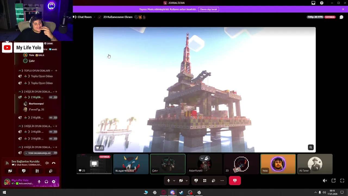Click the Ses Bağlantısı Kuruldu status text
This screenshot has height=196, width=348.
pyautogui.click(x=26, y=161)
